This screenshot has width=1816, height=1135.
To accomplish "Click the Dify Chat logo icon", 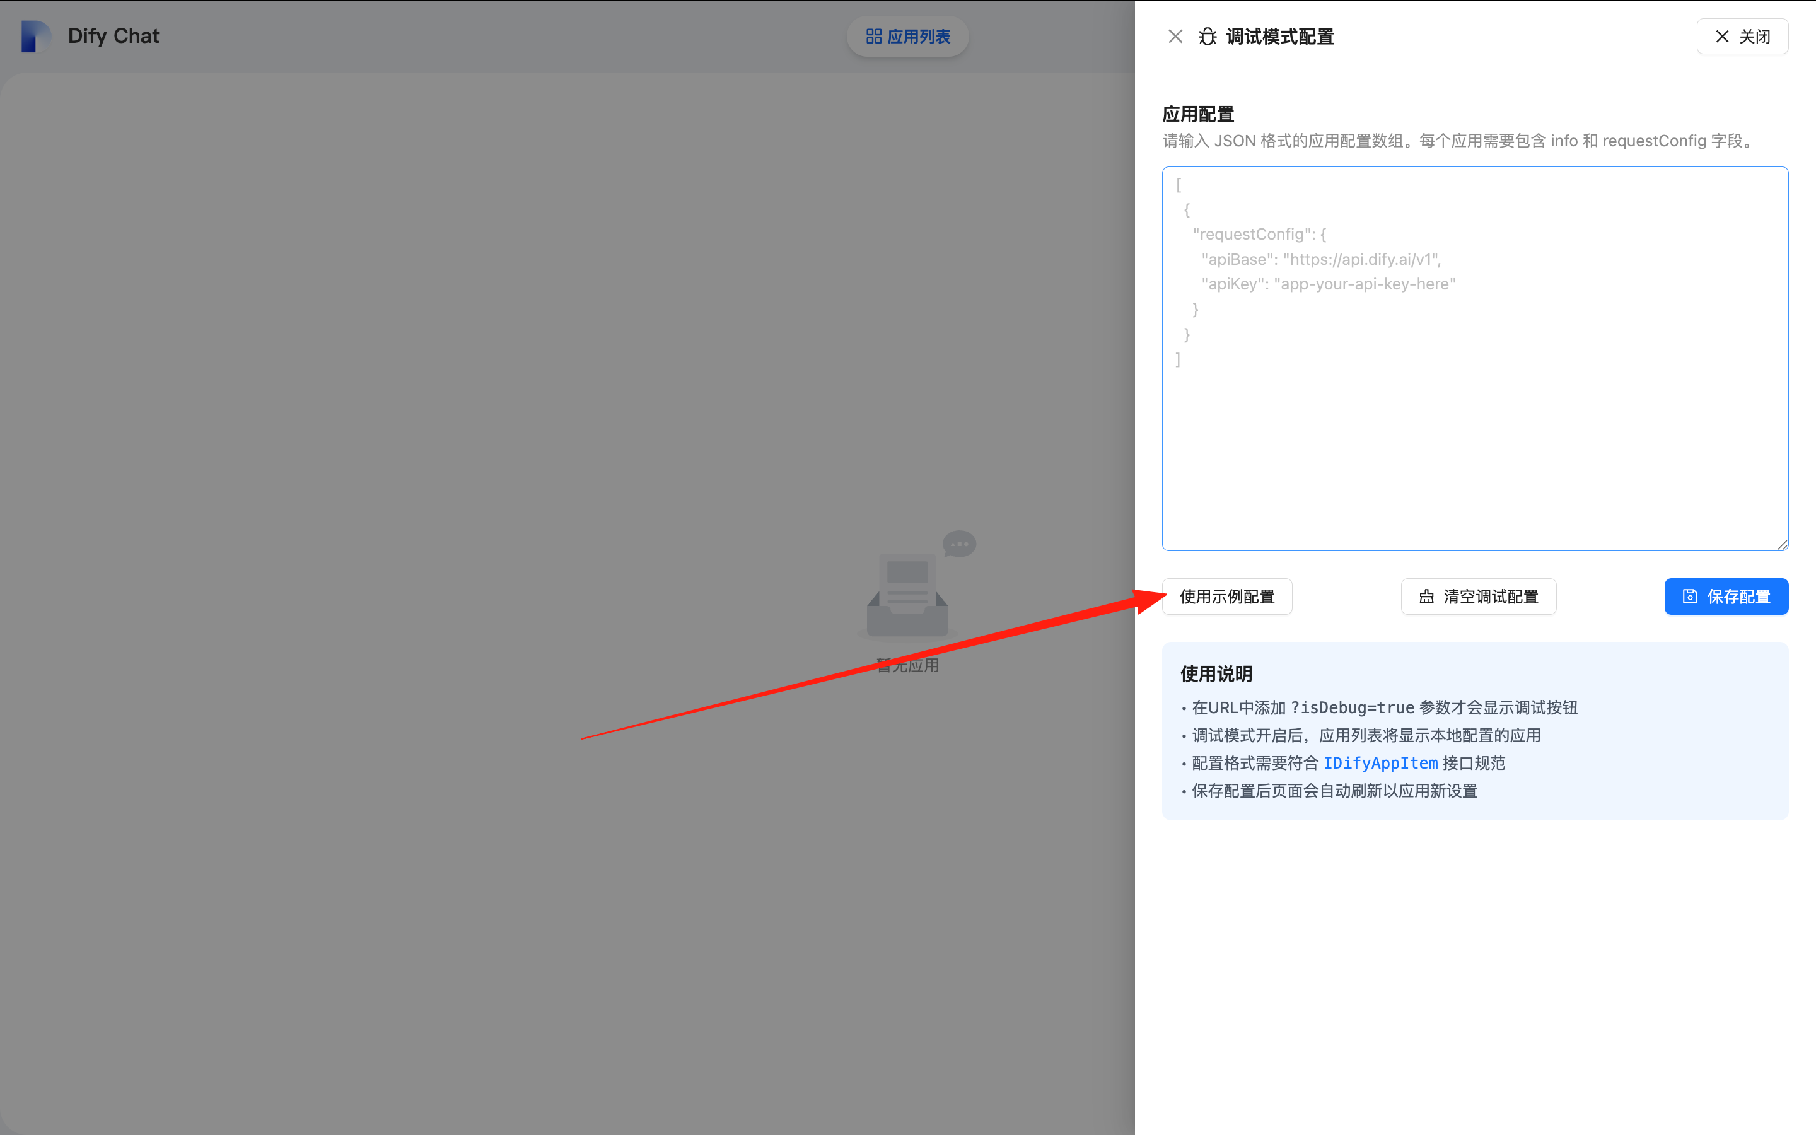I will coord(35,35).
